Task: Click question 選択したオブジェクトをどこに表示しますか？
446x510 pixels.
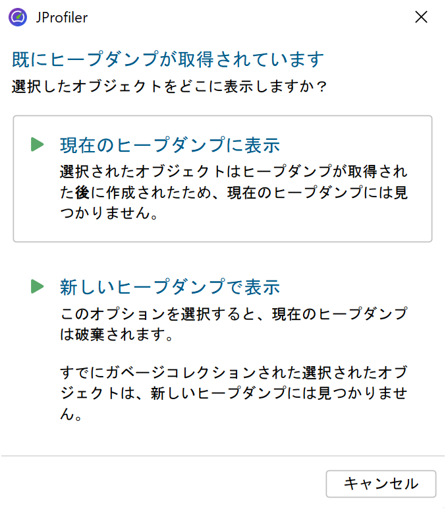Action: coord(170,86)
